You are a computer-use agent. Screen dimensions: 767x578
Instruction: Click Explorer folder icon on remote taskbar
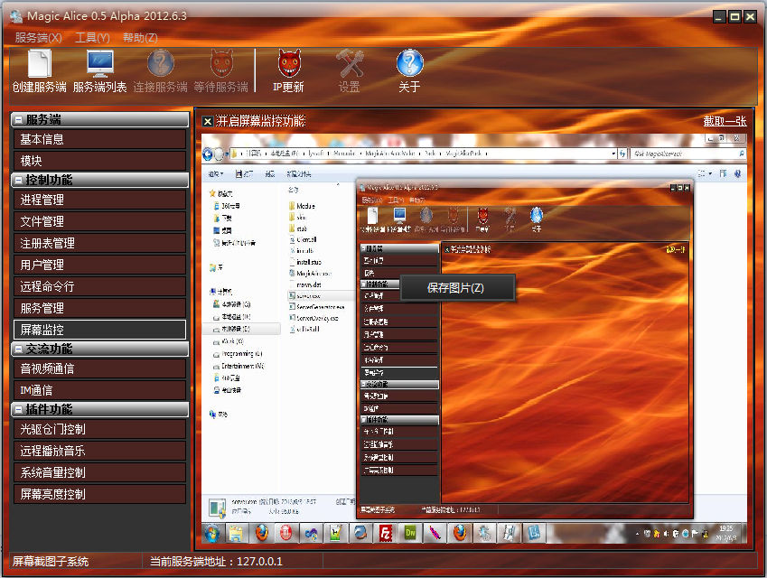(x=236, y=533)
